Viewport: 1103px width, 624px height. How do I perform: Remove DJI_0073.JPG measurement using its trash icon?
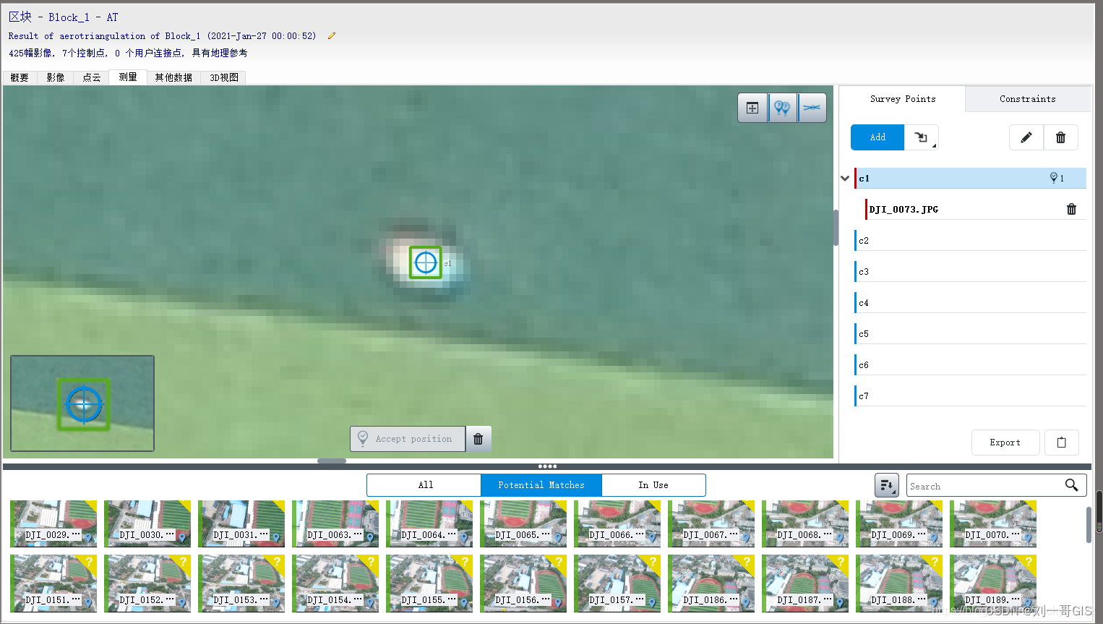1071,210
